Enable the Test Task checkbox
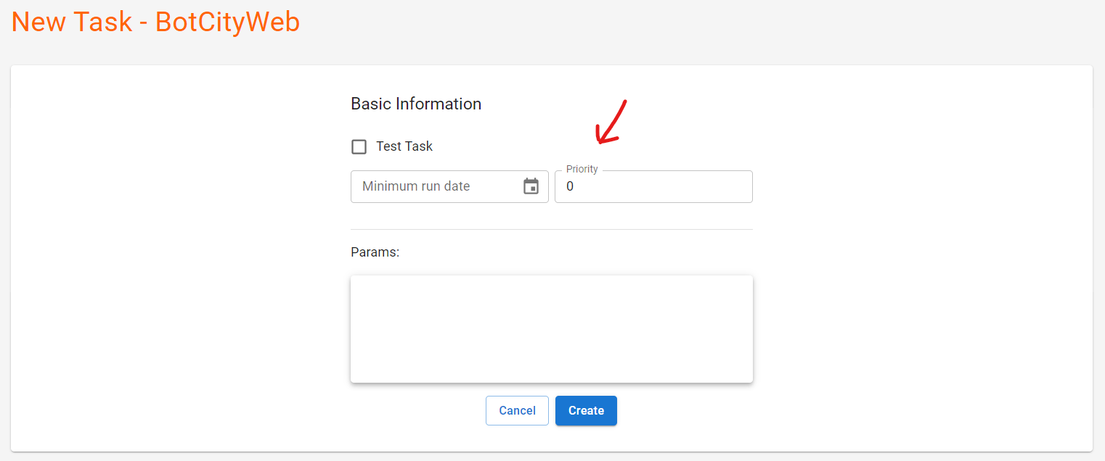Viewport: 1105px width, 461px height. 359,147
